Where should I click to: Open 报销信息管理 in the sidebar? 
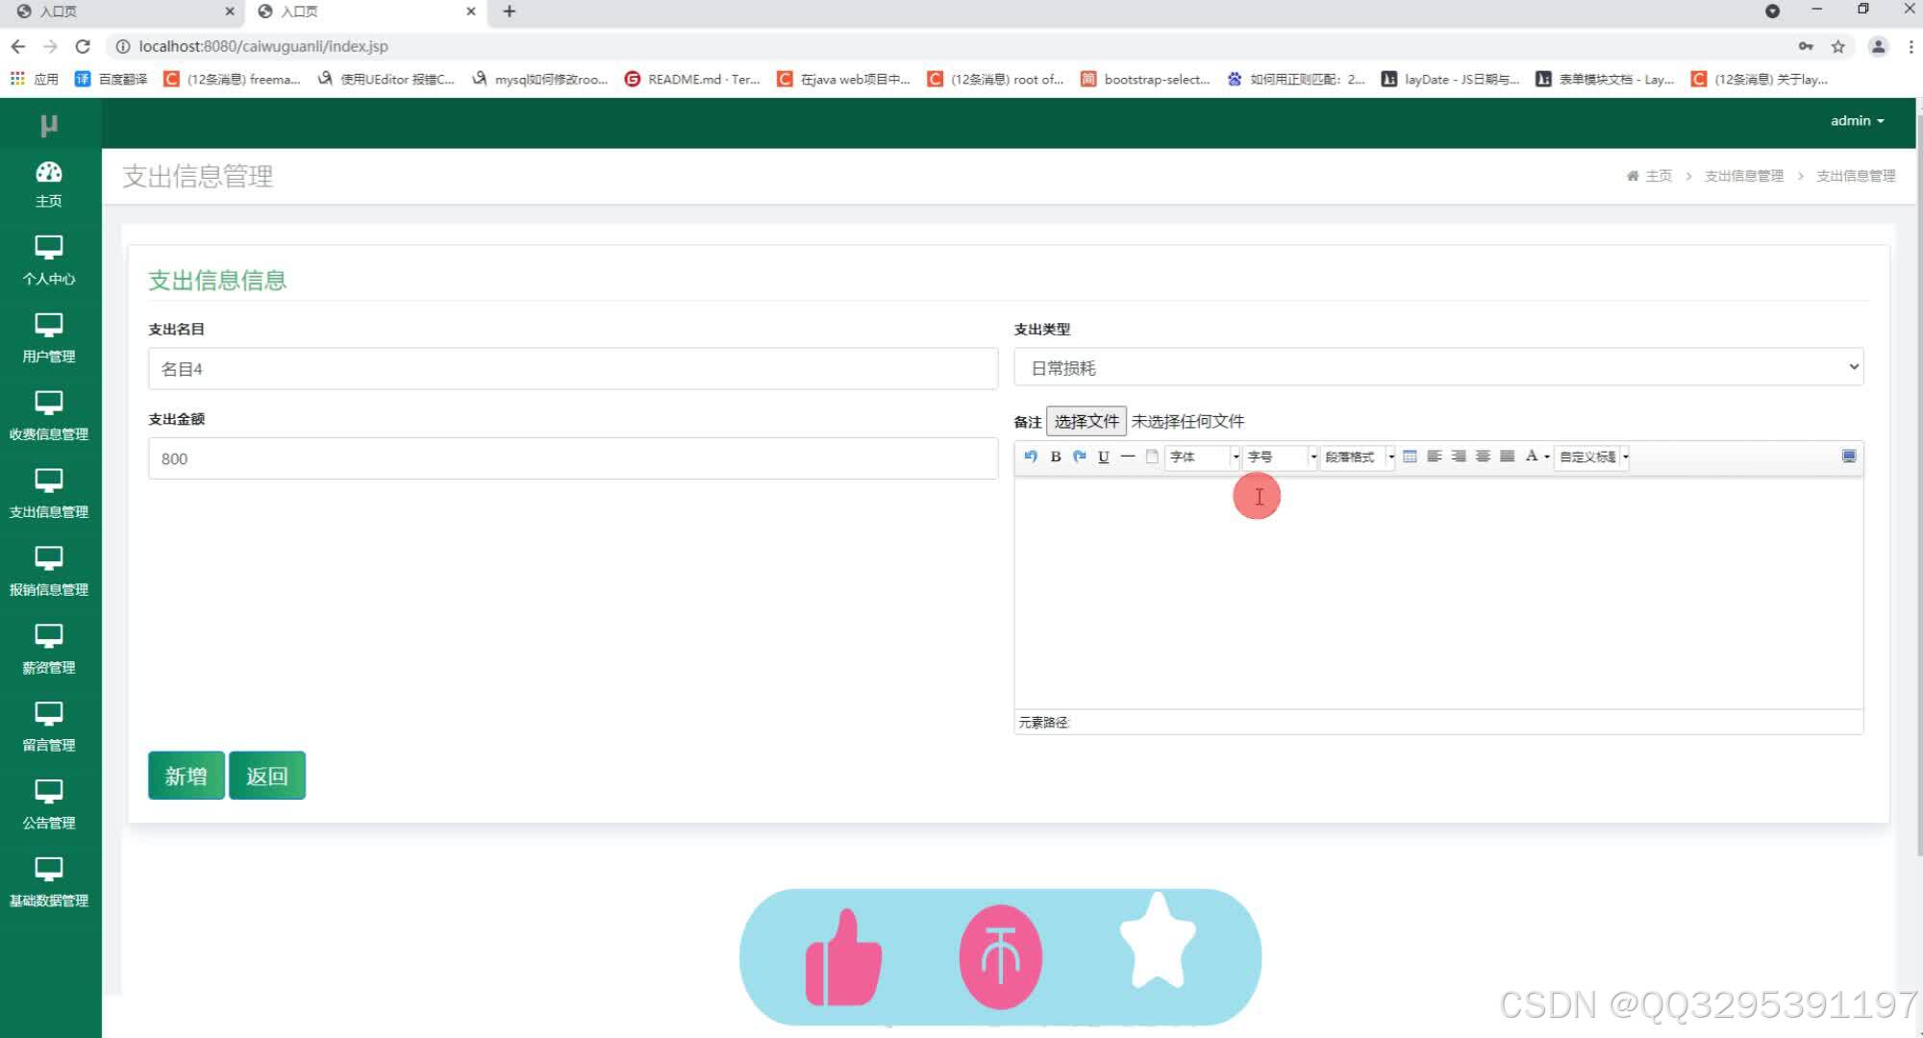click(x=49, y=572)
